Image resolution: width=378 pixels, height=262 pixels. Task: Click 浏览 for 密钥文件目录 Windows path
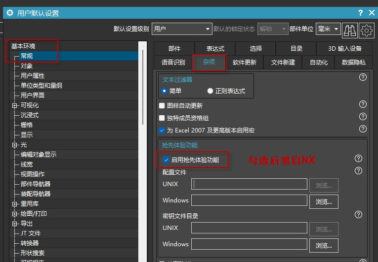pos(324,245)
